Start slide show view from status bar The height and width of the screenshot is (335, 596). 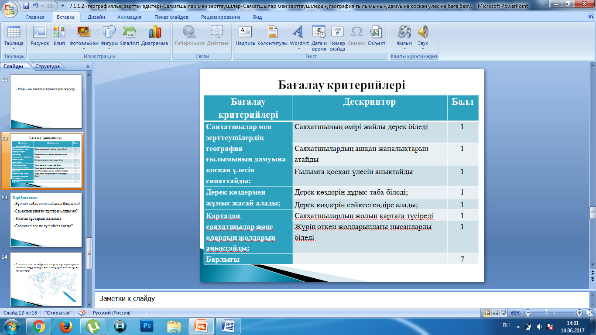pos(504,313)
